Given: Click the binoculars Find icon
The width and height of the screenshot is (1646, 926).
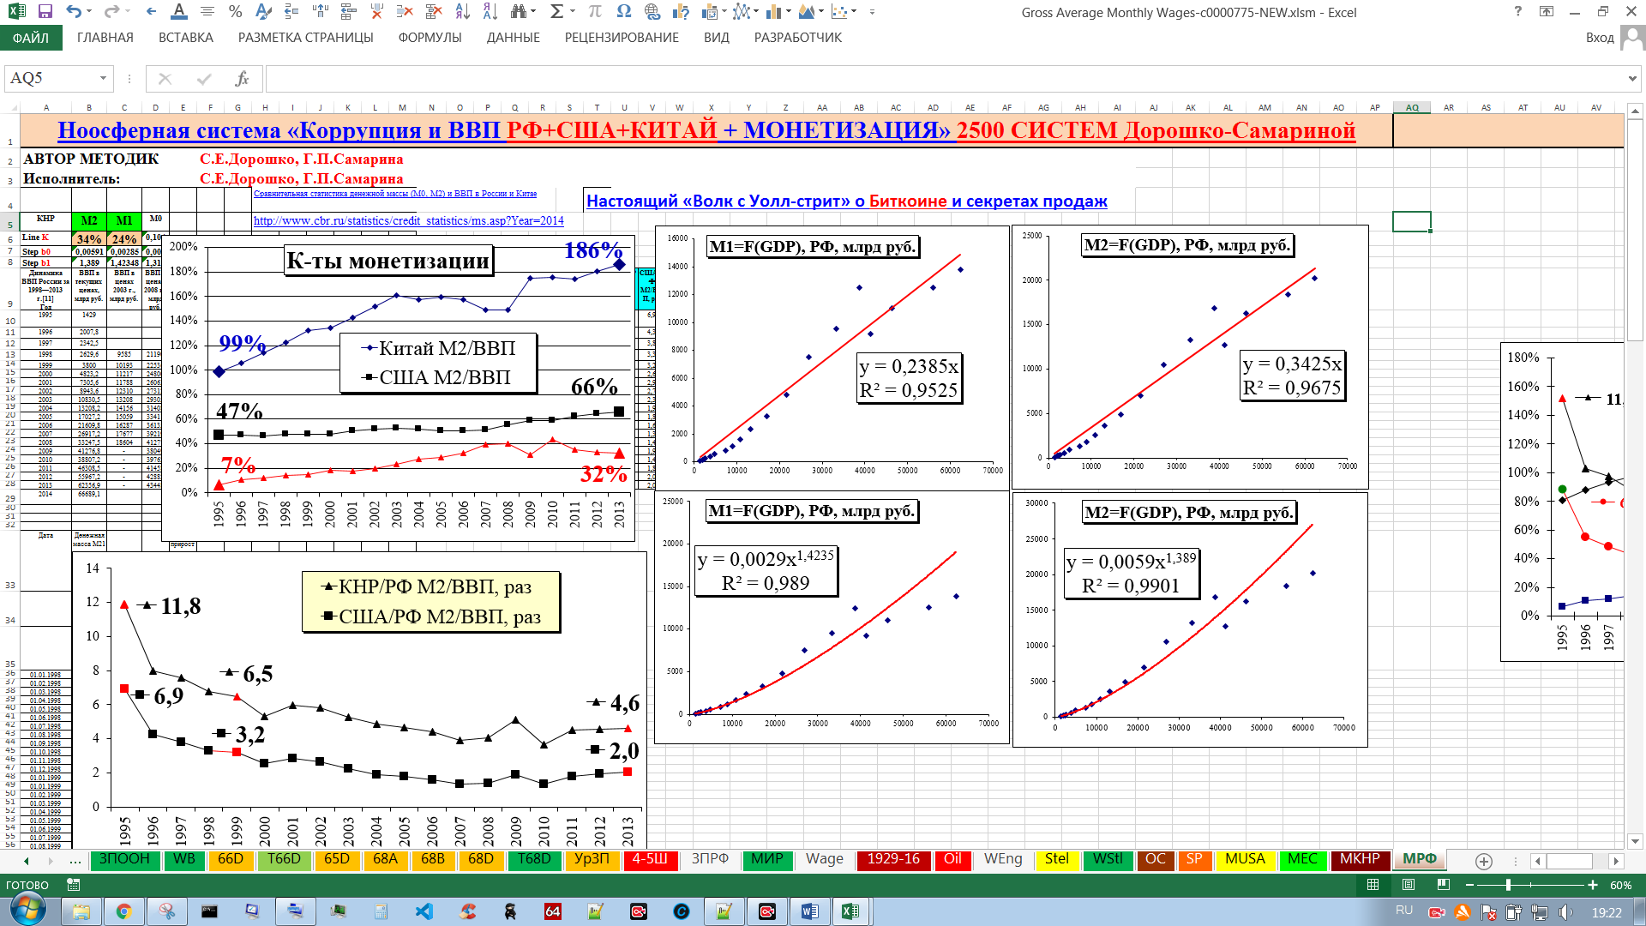Looking at the screenshot, I should 518,12.
